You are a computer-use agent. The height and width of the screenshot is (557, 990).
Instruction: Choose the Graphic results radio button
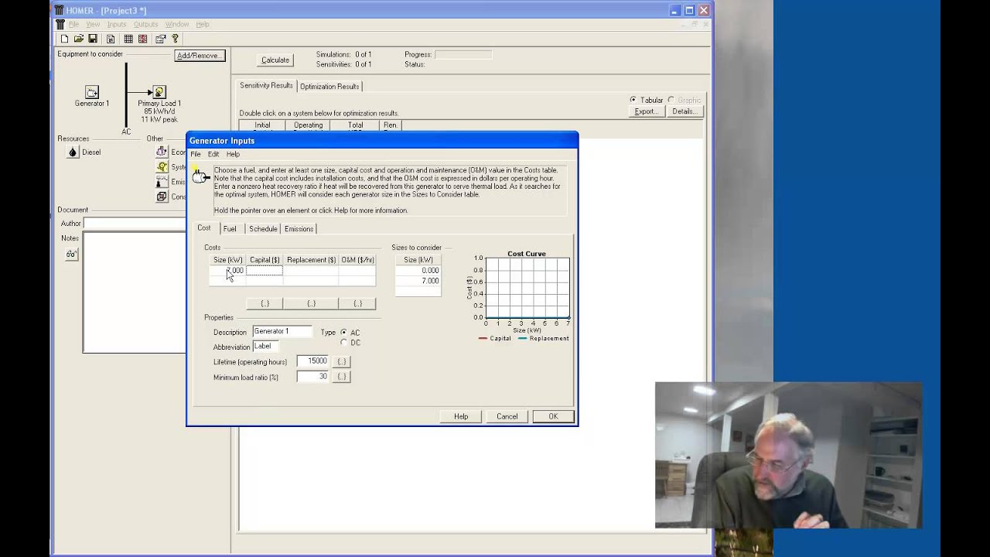(671, 100)
